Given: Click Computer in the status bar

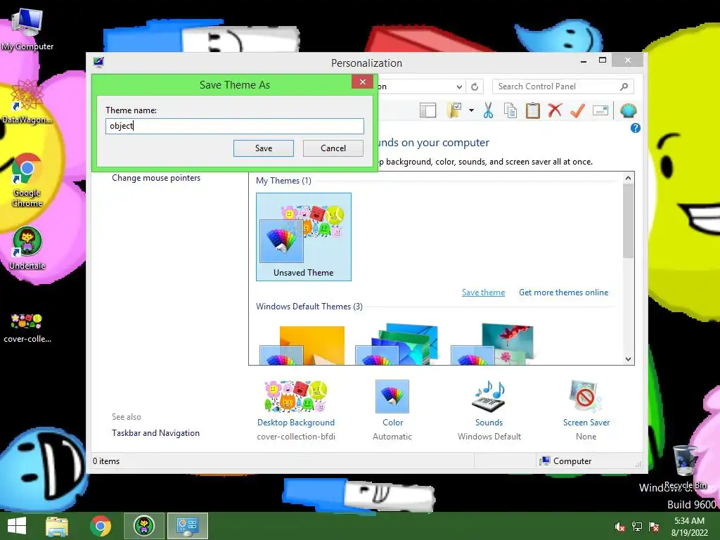Looking at the screenshot, I should pos(566,461).
